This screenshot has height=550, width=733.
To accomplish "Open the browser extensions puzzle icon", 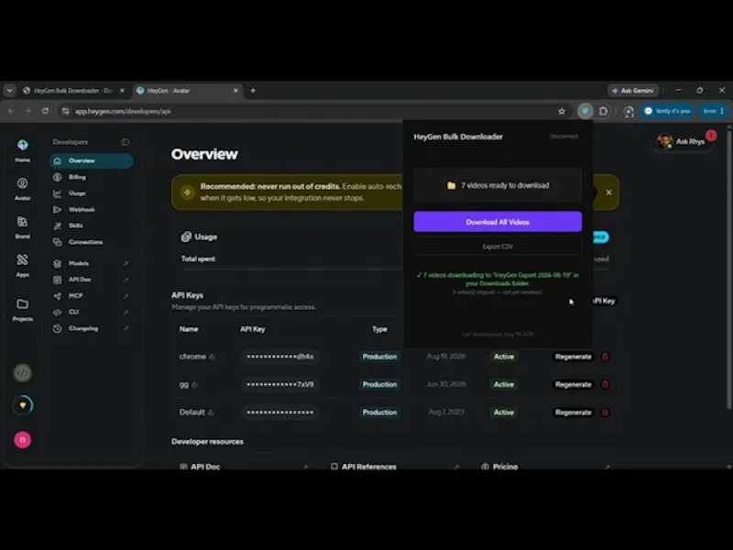I will [603, 111].
